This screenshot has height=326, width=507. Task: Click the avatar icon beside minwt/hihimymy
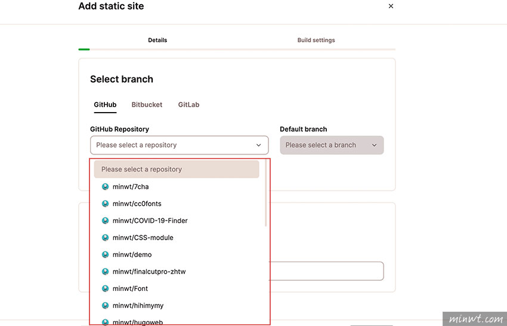click(105, 305)
